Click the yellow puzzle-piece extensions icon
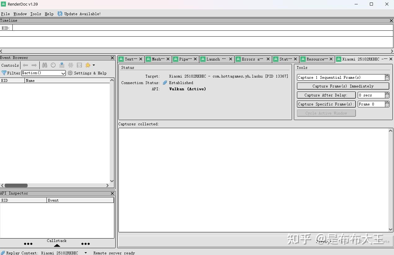394x255 pixels. 88,65
